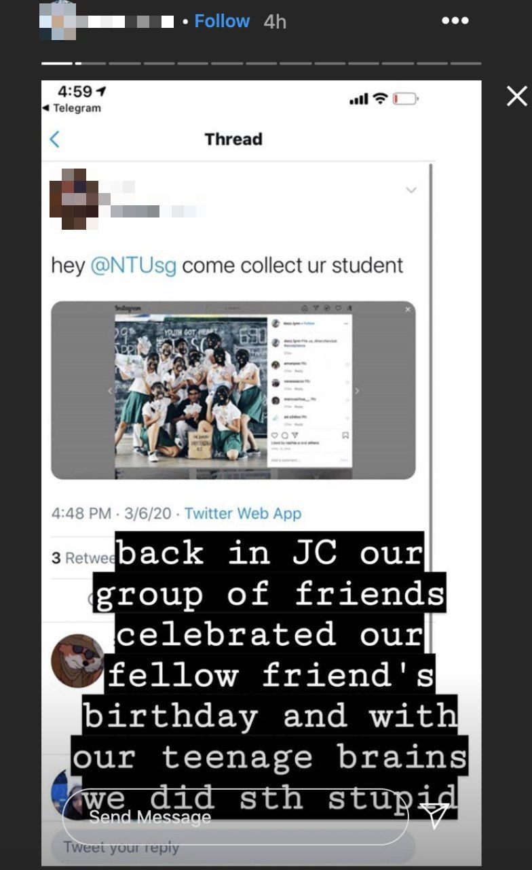Tap the back chevron beside Thread
This screenshot has width=532, height=870.
55,139
